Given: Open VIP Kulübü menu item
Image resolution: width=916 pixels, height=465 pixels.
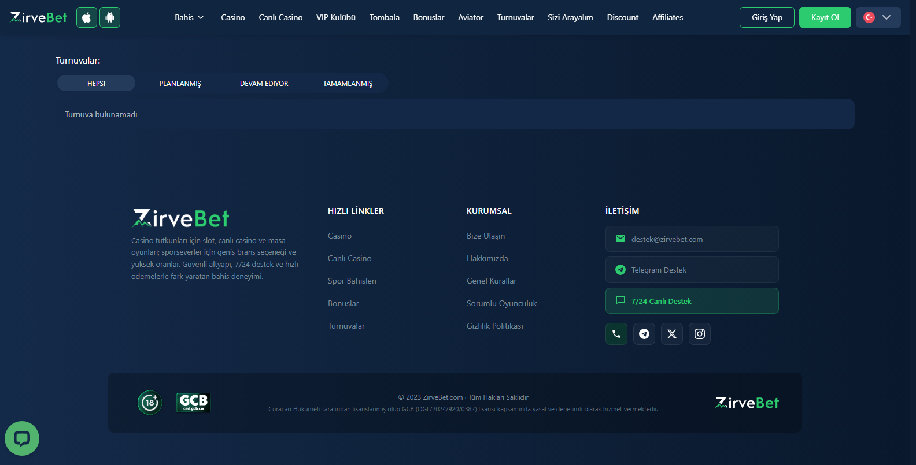Looking at the screenshot, I should (336, 17).
